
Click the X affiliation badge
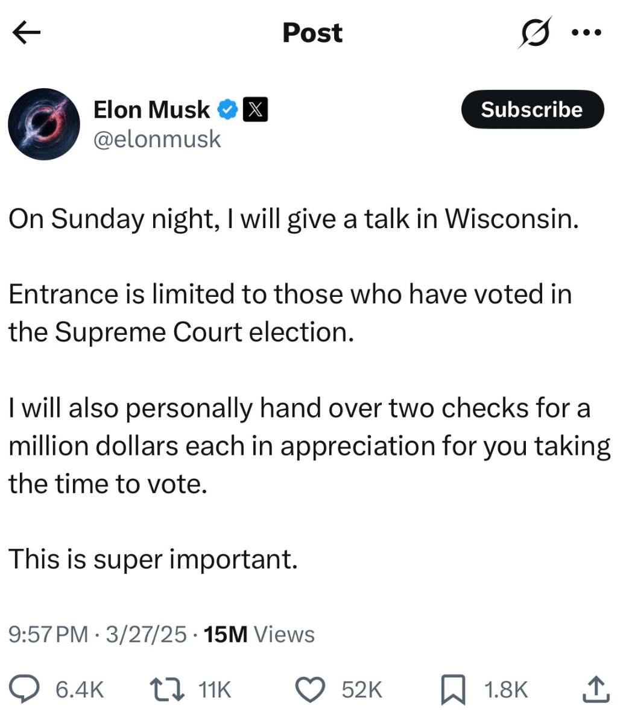tap(255, 110)
